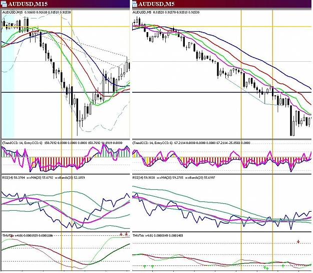Select the first orange vertical line in M5 chart

point(241,140)
